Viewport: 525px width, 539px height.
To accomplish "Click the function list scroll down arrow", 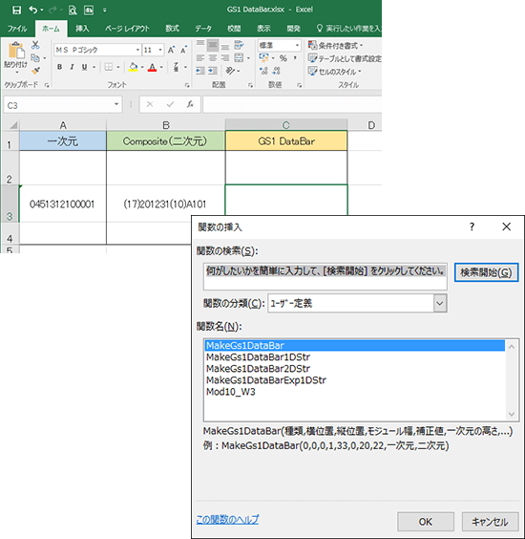I will [512, 414].
